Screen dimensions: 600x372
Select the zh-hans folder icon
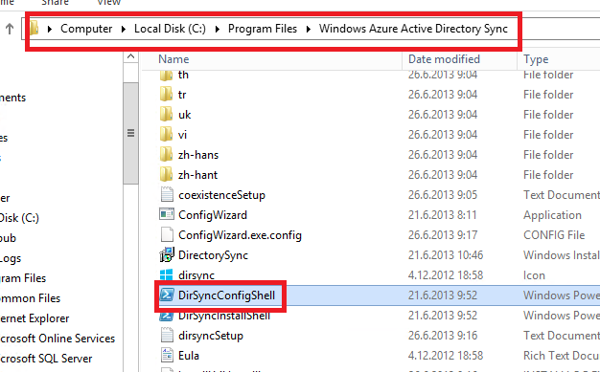(166, 155)
